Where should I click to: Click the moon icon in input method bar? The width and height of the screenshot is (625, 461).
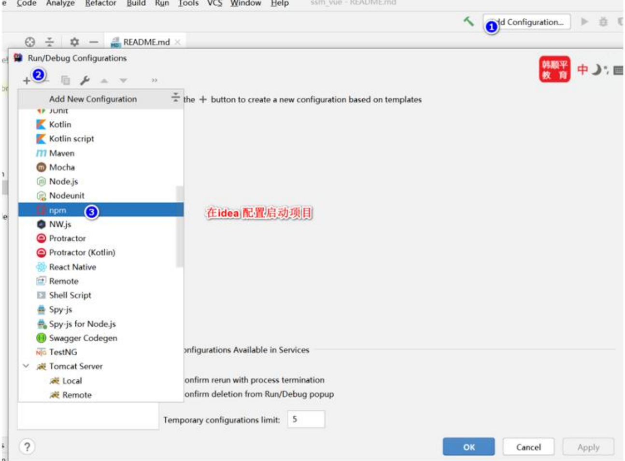597,70
